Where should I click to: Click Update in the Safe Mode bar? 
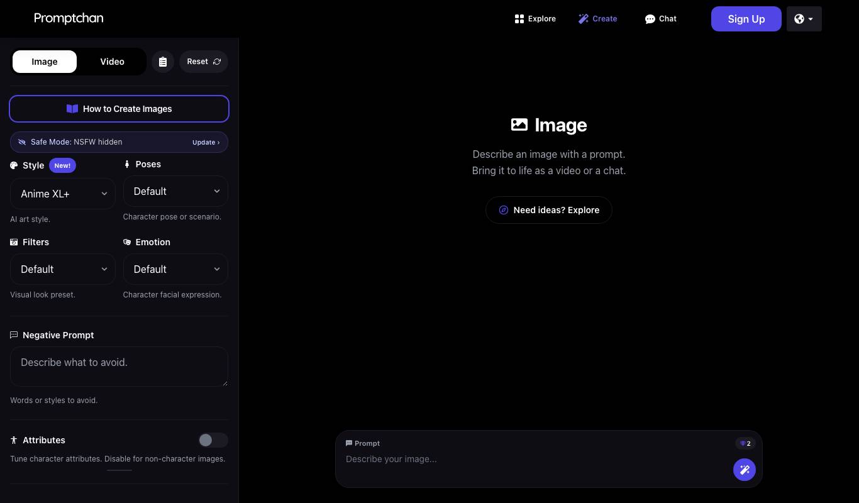coord(206,142)
